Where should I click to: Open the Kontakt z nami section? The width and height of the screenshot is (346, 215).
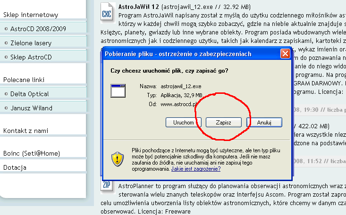coord(25,131)
